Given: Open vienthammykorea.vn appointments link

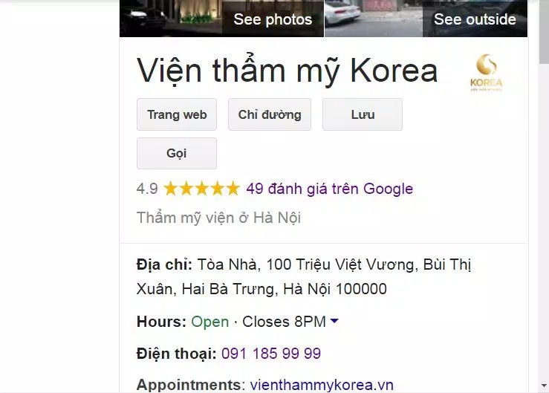Looking at the screenshot, I should click(x=322, y=385).
